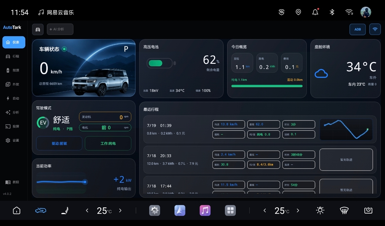The width and height of the screenshot is (385, 226).
Task: Open the vehicle controls car icon in bottom bar
Action: [x=40, y=211]
